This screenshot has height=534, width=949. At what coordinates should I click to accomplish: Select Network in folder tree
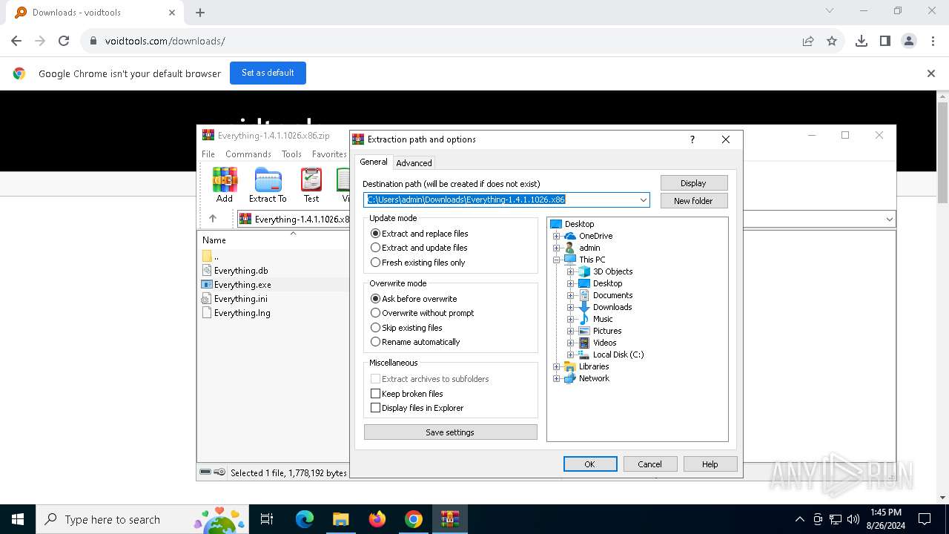pos(594,378)
